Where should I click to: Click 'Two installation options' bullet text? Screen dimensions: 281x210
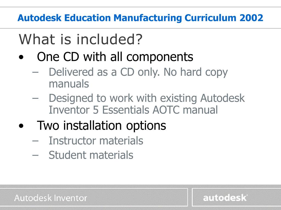pos(102,126)
